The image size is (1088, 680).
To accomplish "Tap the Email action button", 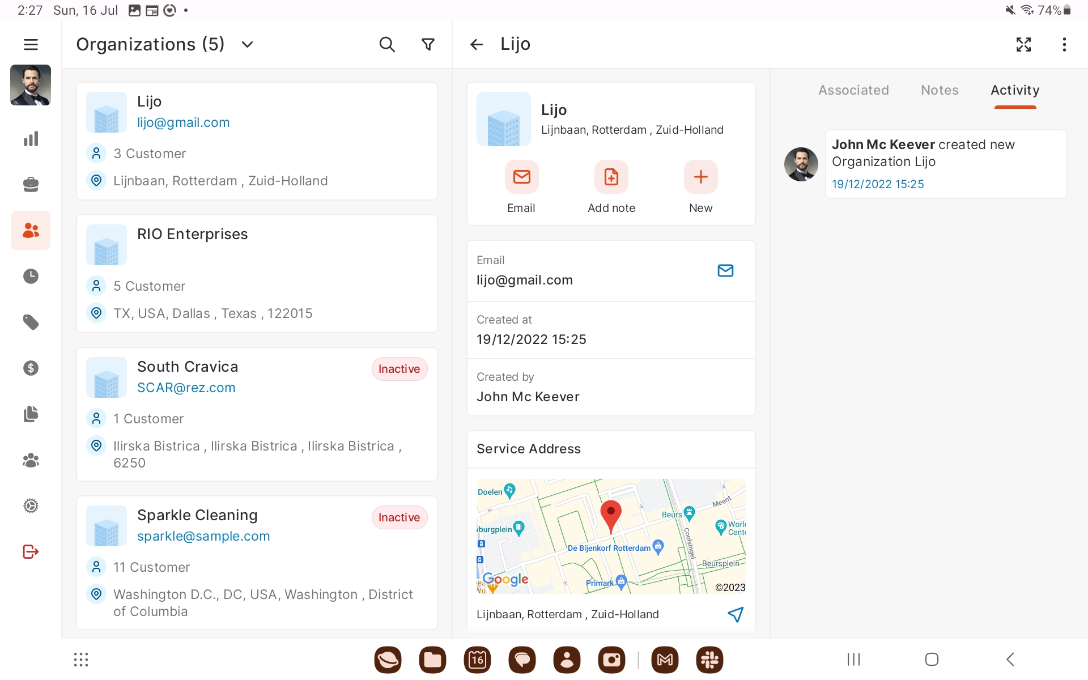I will (x=521, y=177).
